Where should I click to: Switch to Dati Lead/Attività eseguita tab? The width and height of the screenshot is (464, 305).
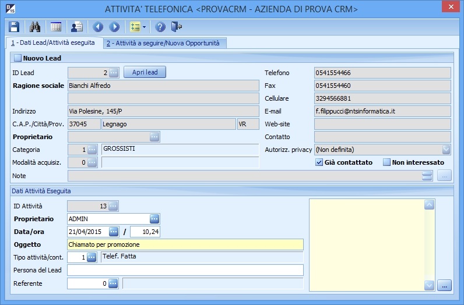pyautogui.click(x=54, y=43)
